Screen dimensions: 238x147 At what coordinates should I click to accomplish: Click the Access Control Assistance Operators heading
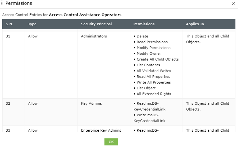[x=85, y=15]
